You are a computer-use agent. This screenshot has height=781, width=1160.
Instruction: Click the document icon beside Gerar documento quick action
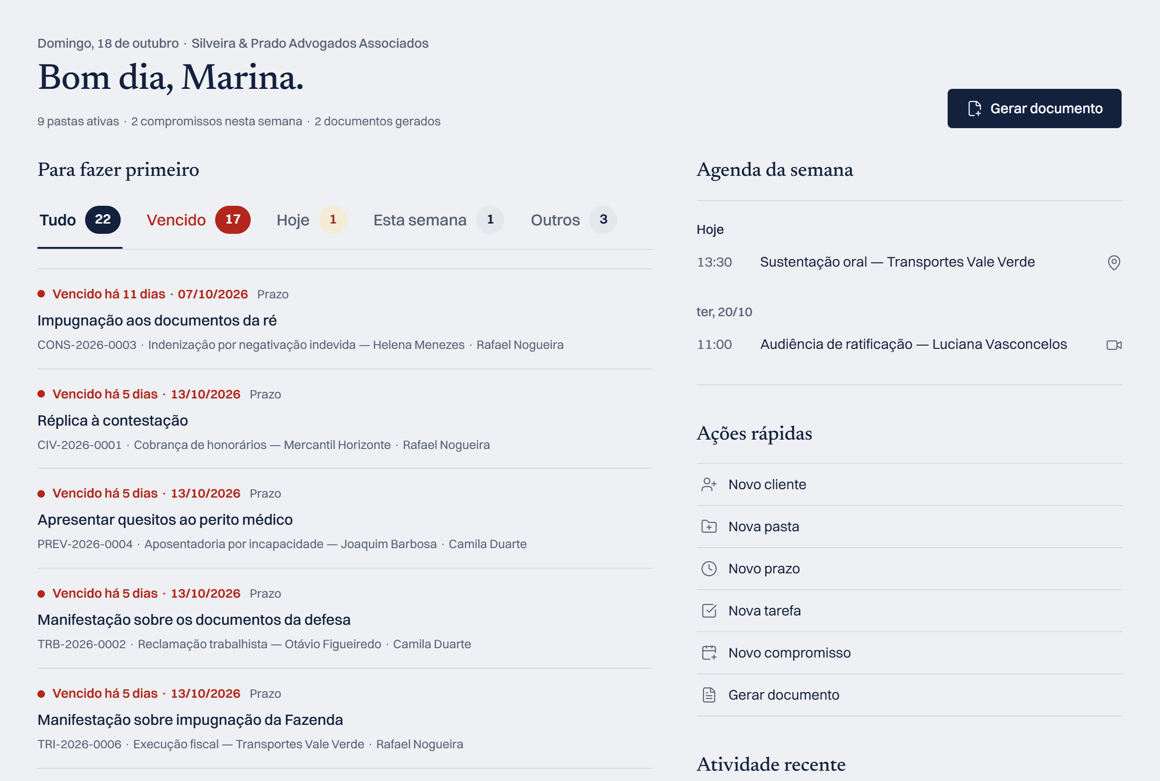709,695
